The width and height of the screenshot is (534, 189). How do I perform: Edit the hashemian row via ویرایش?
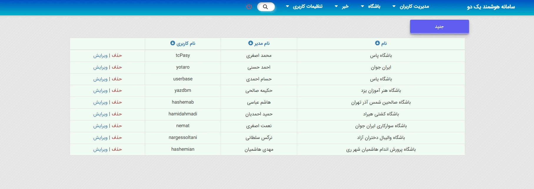click(100, 149)
